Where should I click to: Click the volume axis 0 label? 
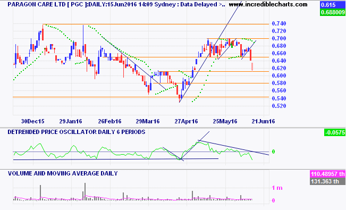pyautogui.click(x=274, y=200)
